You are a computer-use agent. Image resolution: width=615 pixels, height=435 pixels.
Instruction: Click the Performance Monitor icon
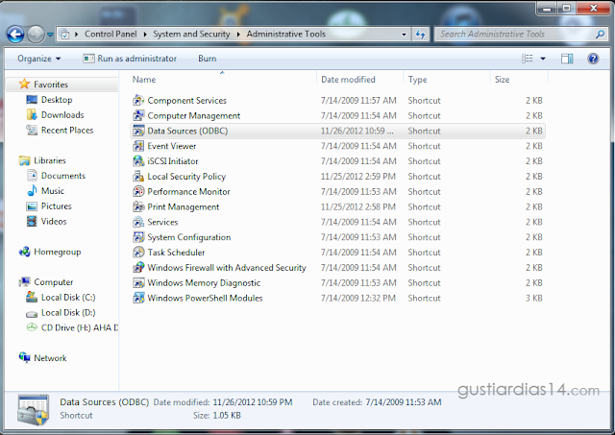[138, 192]
